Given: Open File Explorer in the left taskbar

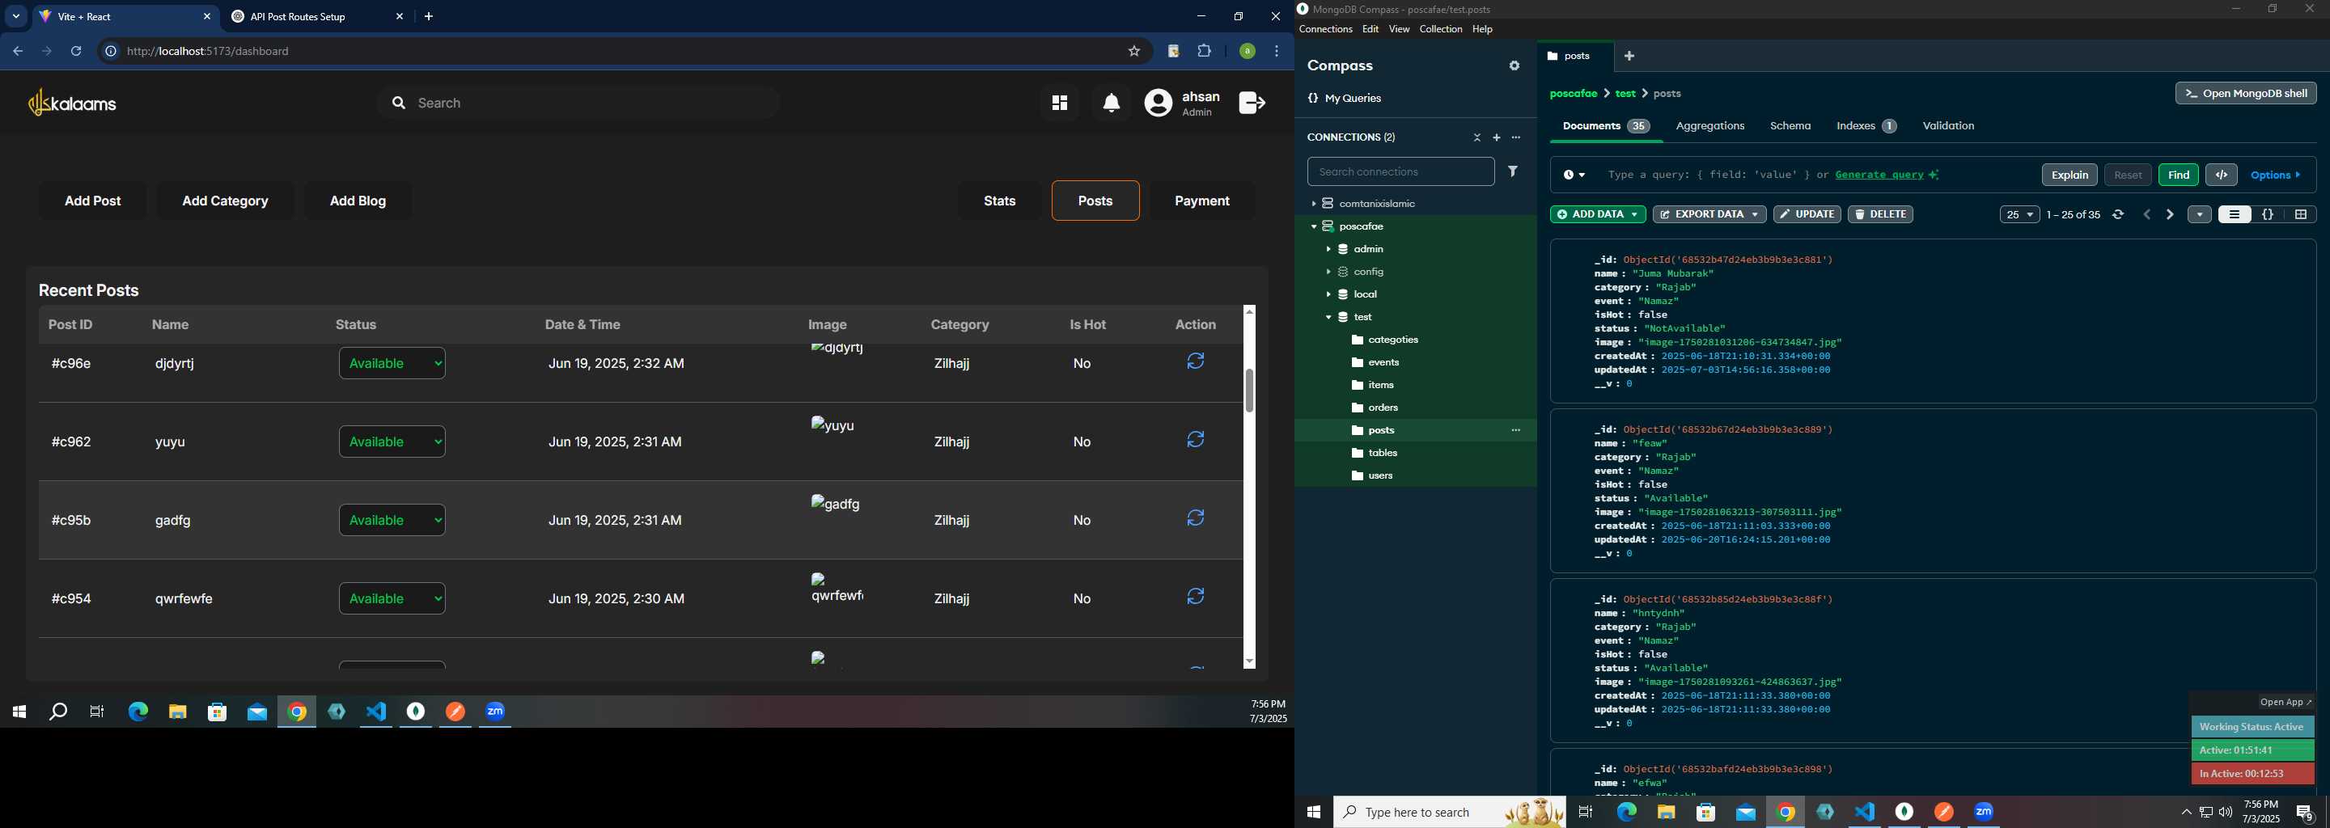Looking at the screenshot, I should click(177, 712).
